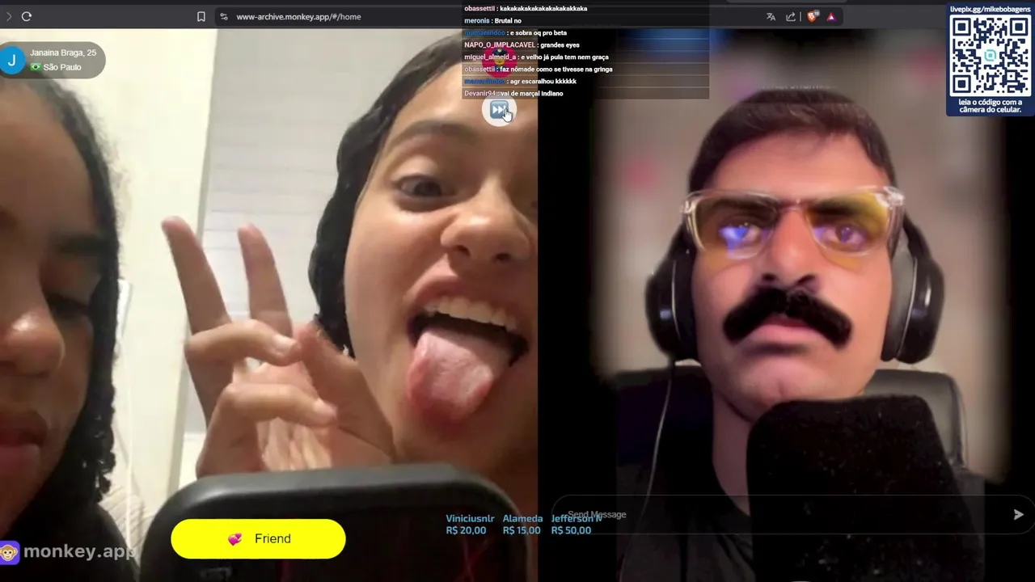Click the Brazil flag icon
The height and width of the screenshot is (582, 1035).
click(36, 67)
